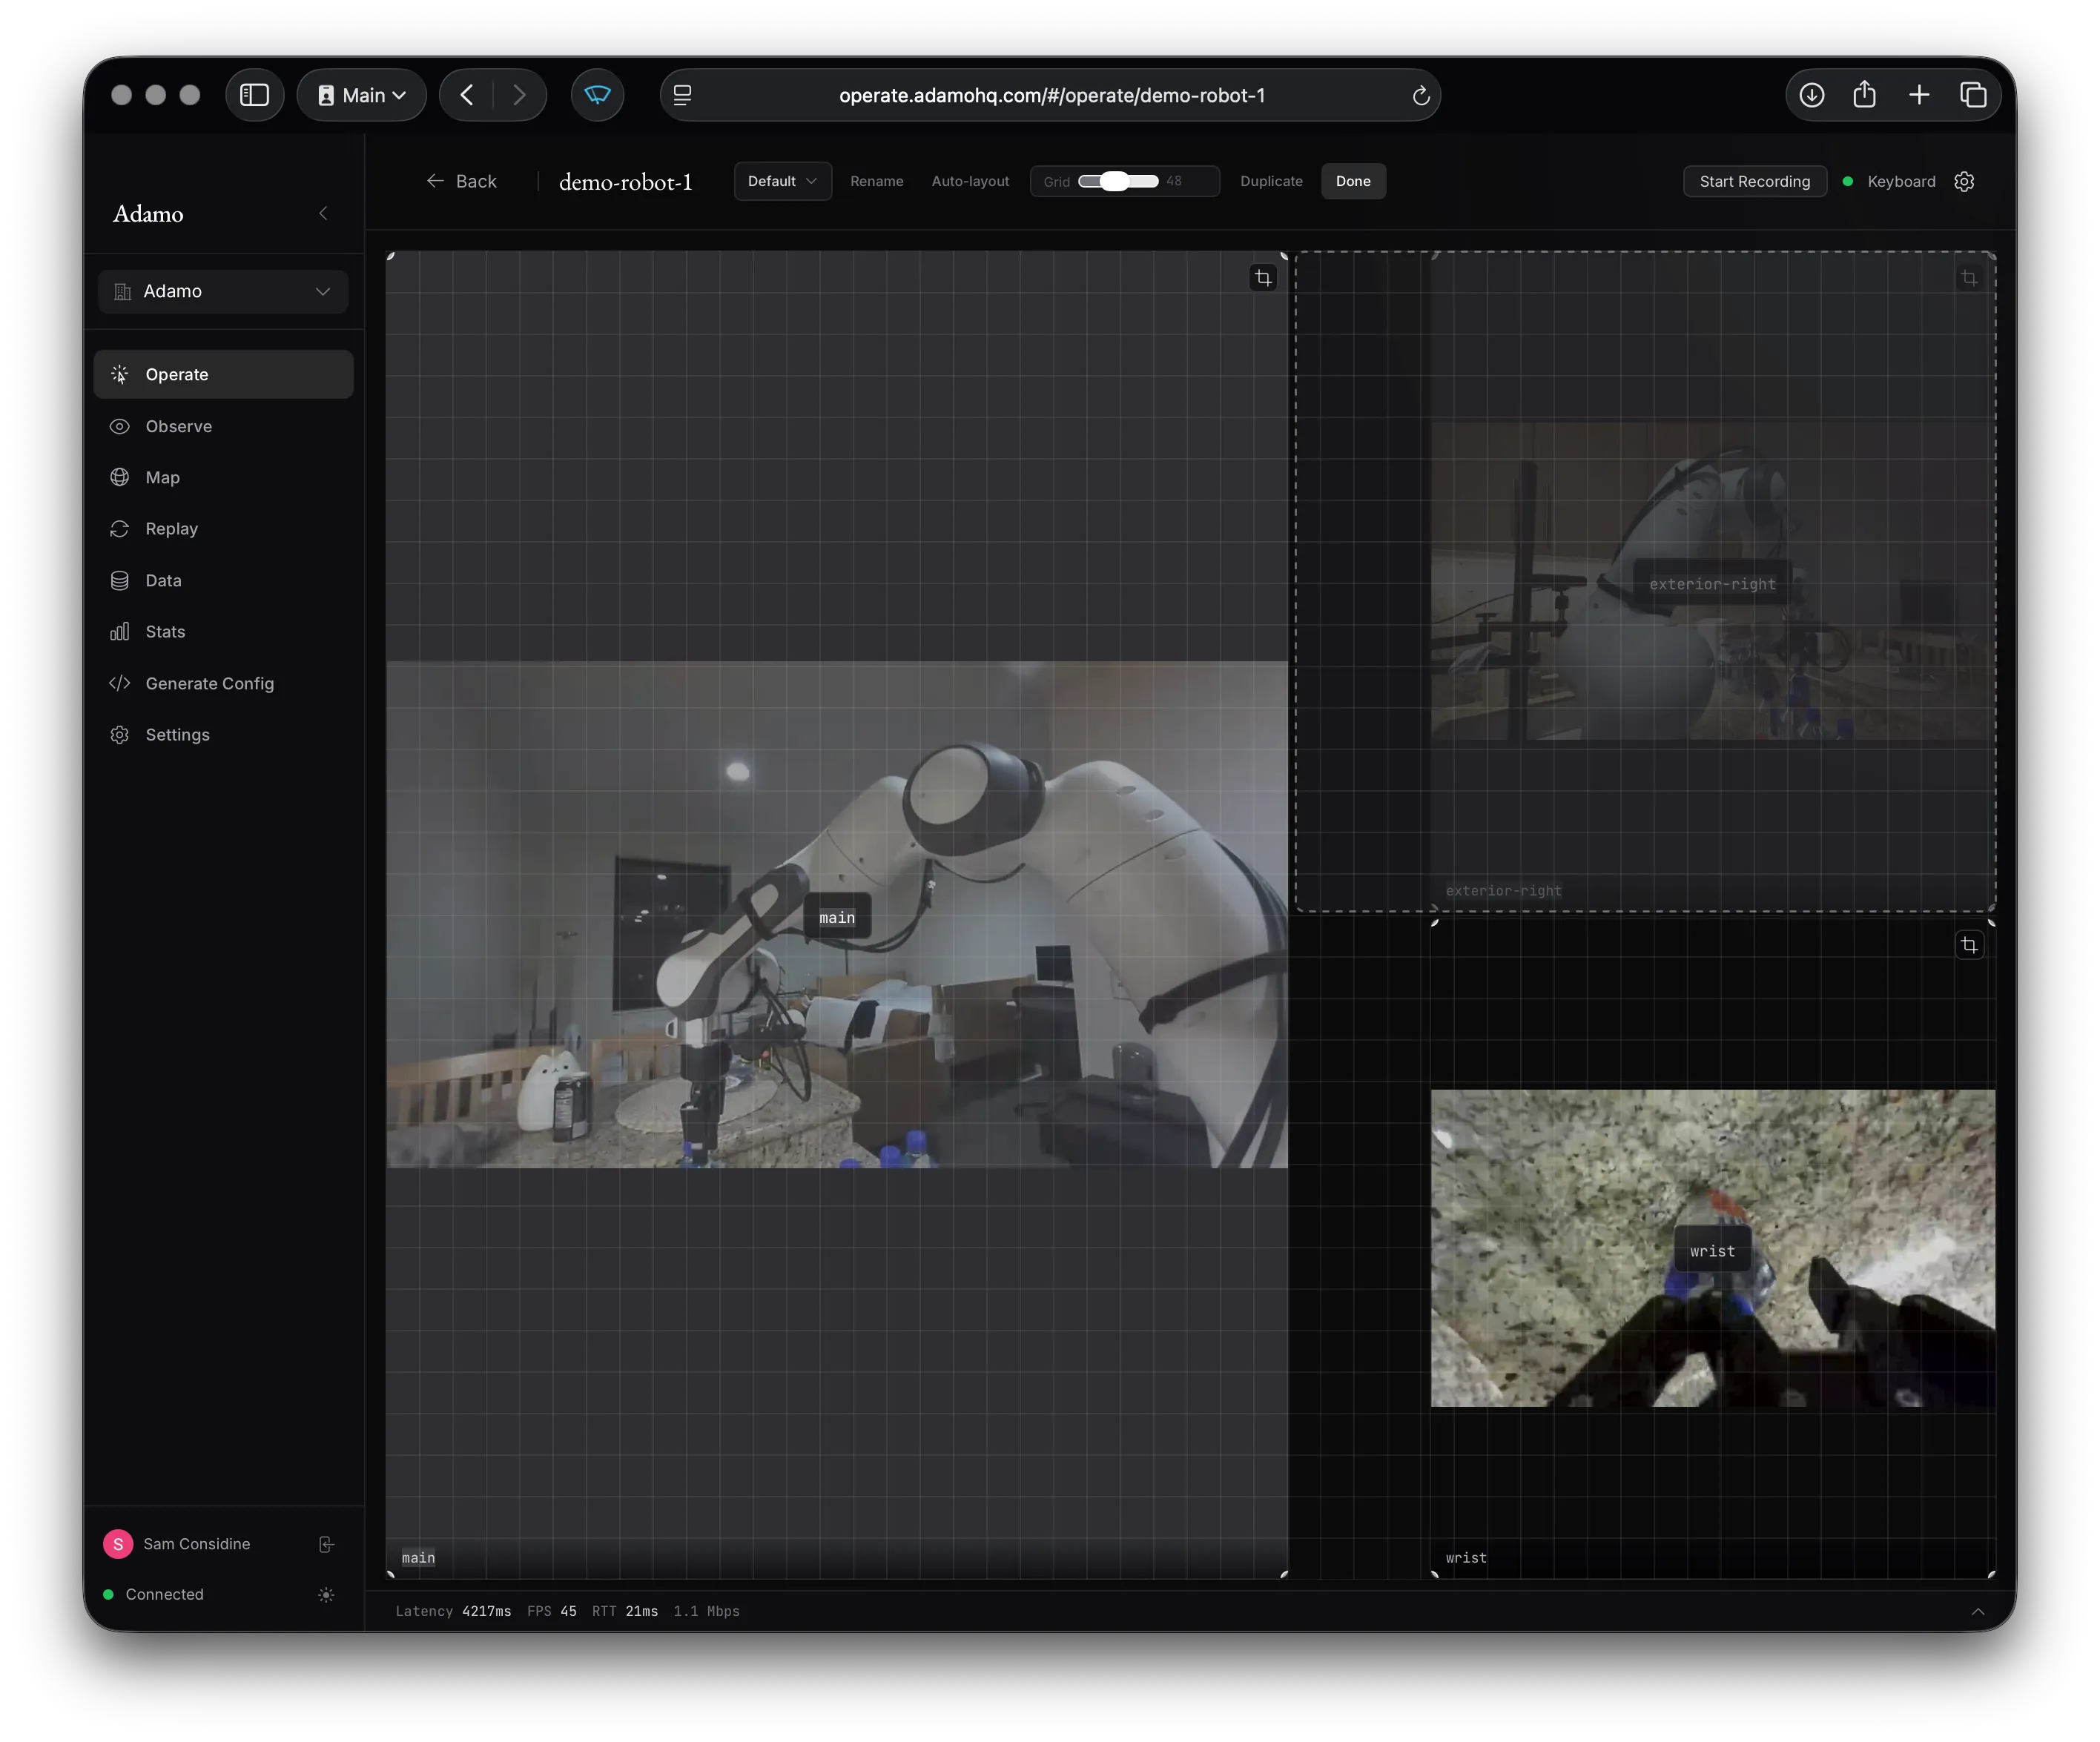Open the Data page
This screenshot has height=1742, width=2100.
[223, 580]
